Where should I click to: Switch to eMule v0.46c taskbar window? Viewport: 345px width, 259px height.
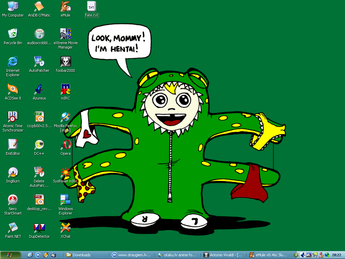(x=269, y=255)
